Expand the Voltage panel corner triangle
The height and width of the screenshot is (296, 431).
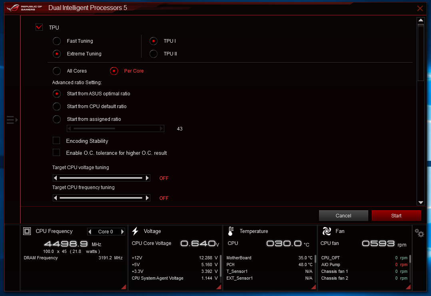pyautogui.click(x=219, y=287)
